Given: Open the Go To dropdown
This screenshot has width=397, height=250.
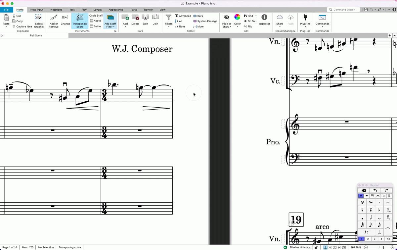Looking at the screenshot, I should (250, 21).
